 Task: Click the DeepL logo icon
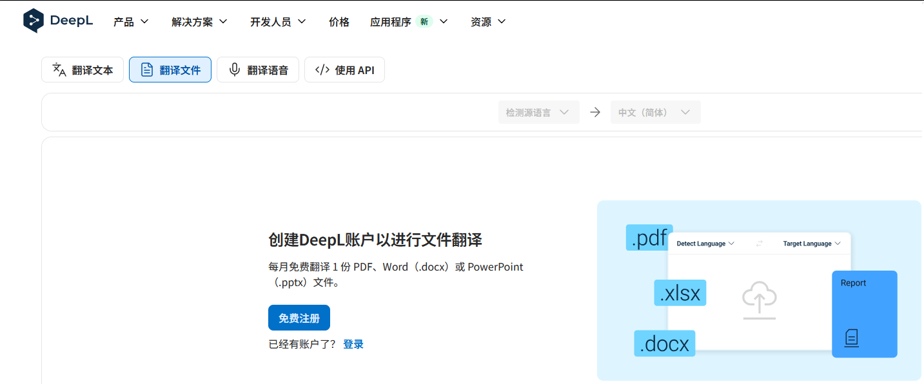(34, 21)
